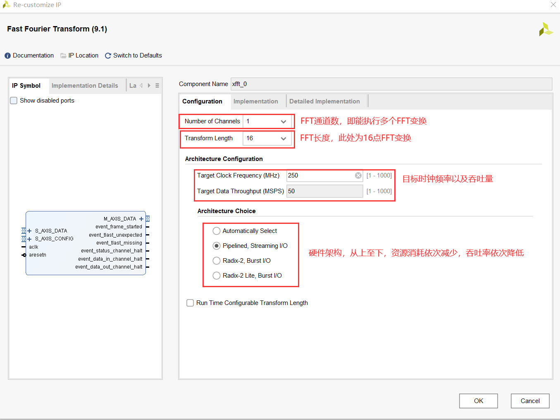Select Automatically Select architecture

(217, 231)
